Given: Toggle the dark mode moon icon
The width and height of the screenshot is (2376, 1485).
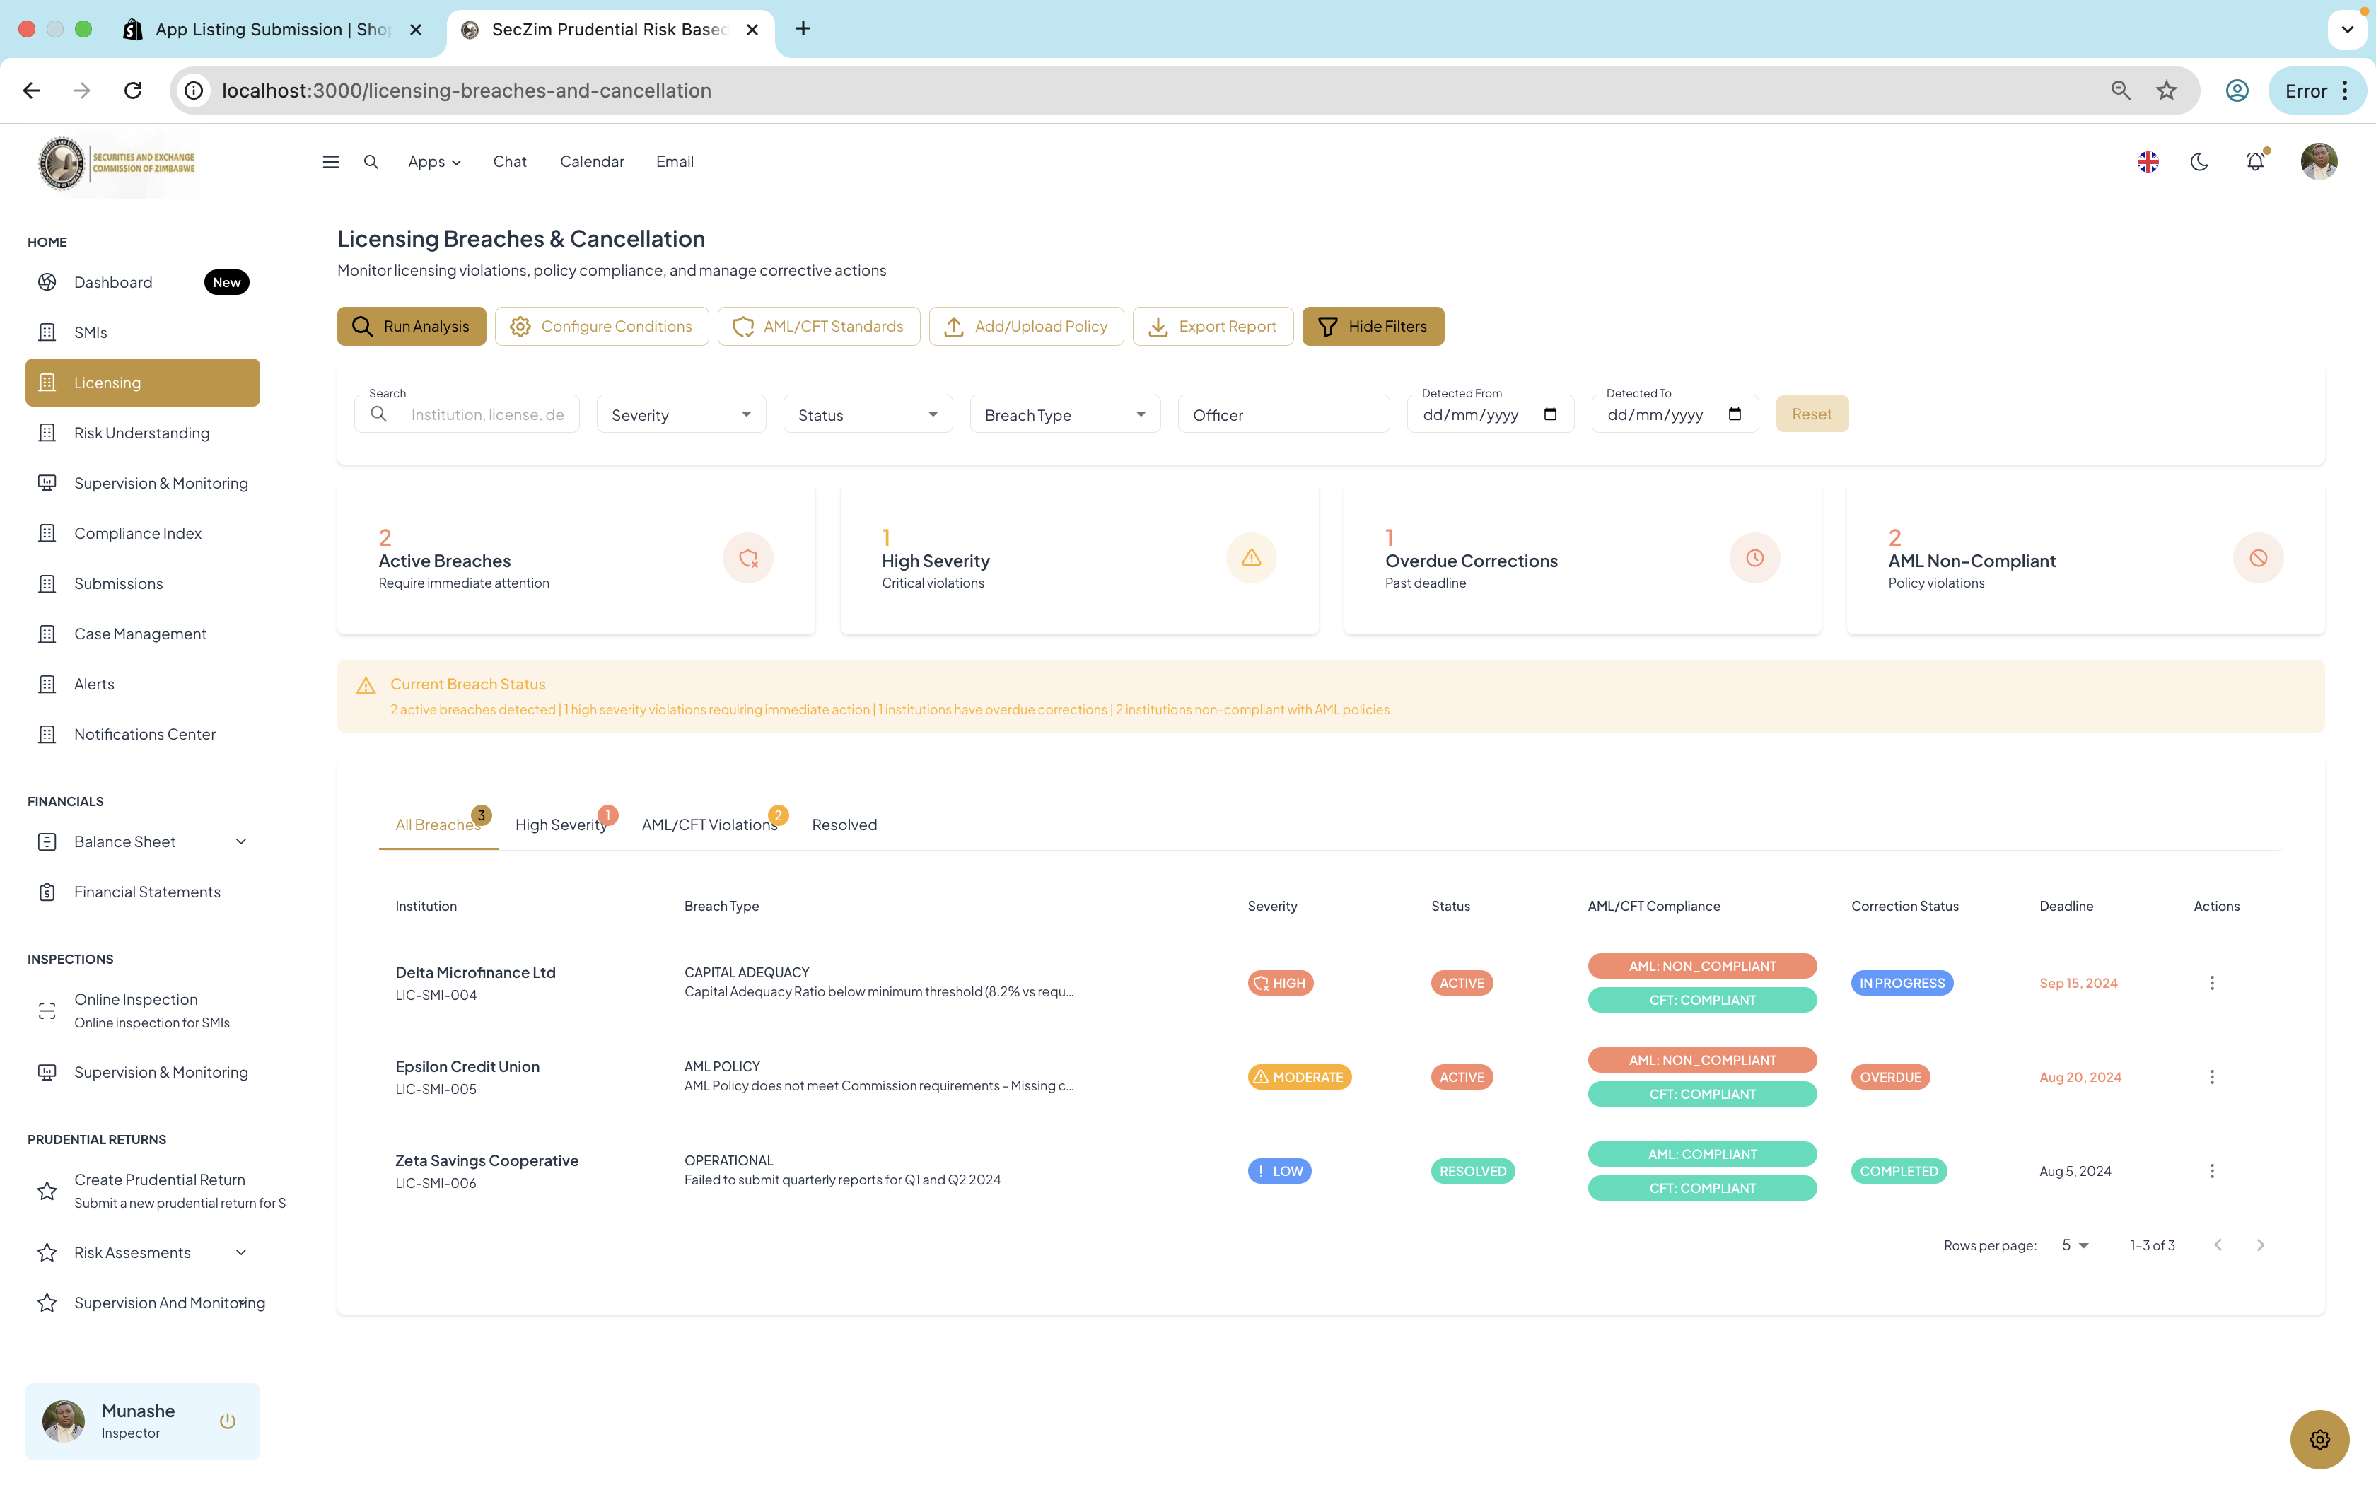Looking at the screenshot, I should pos(2199,162).
